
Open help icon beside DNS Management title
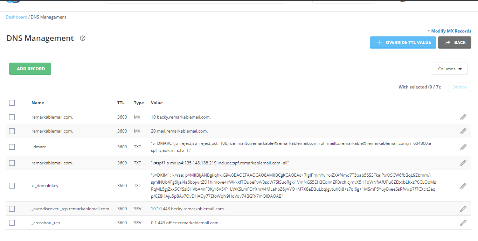tap(83, 38)
